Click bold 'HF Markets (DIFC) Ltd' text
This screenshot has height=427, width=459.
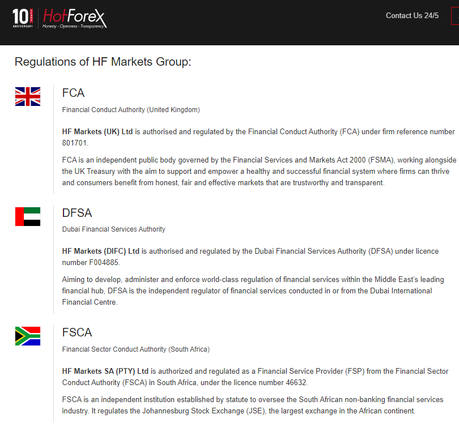101,251
